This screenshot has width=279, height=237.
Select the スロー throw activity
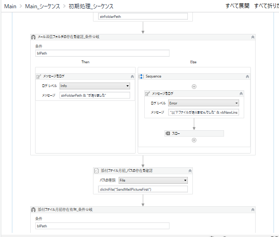194,133
